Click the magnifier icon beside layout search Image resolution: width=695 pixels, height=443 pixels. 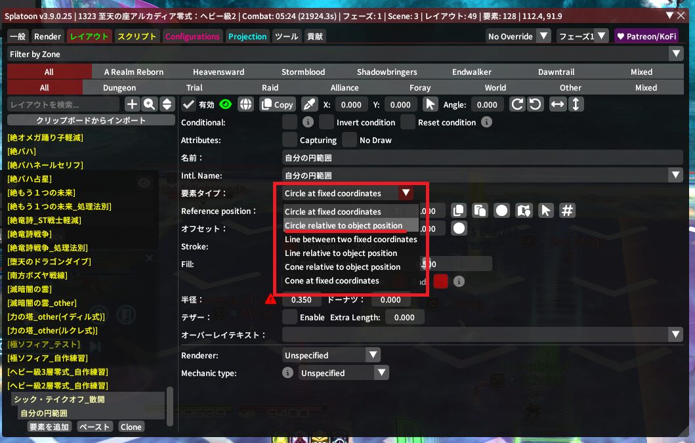[x=150, y=104]
